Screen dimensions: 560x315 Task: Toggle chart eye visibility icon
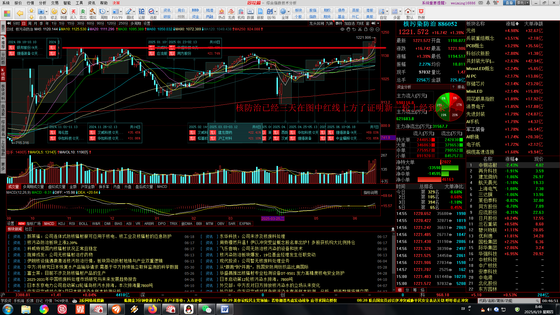342,29
